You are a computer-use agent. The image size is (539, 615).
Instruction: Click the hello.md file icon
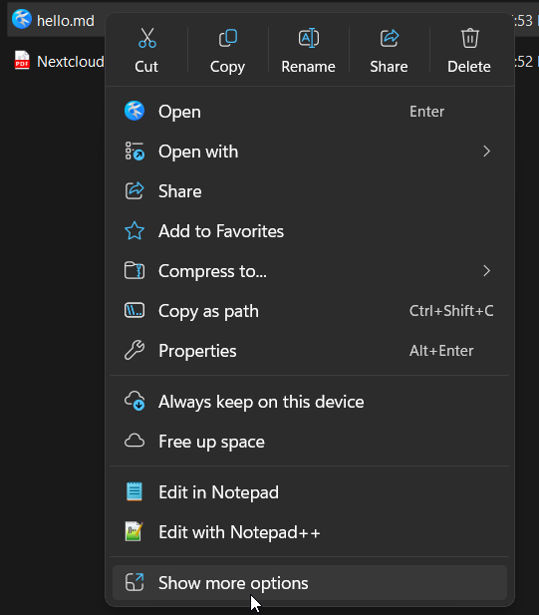coord(22,19)
